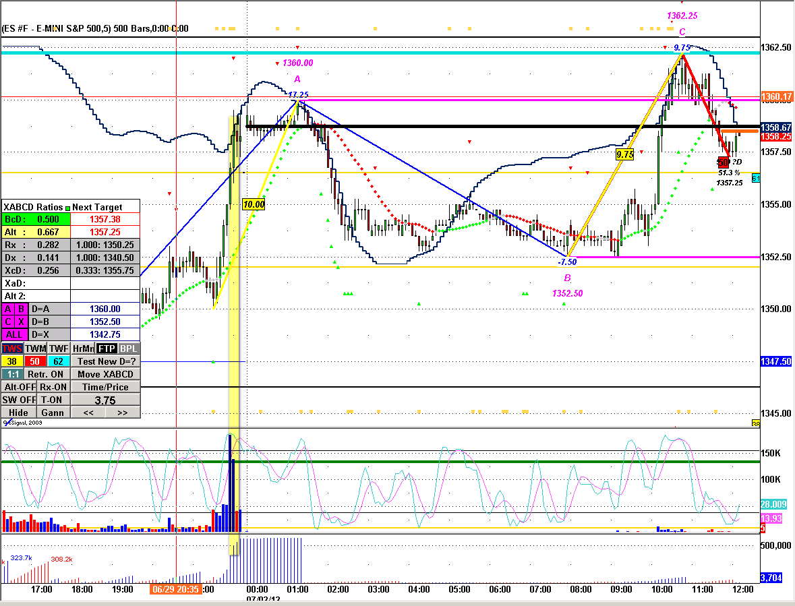Click the Rx 0.282 ratio cell

point(36,245)
